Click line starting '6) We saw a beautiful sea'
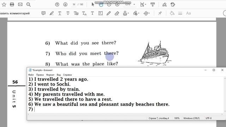This screenshot has width=226, height=127. point(99,104)
